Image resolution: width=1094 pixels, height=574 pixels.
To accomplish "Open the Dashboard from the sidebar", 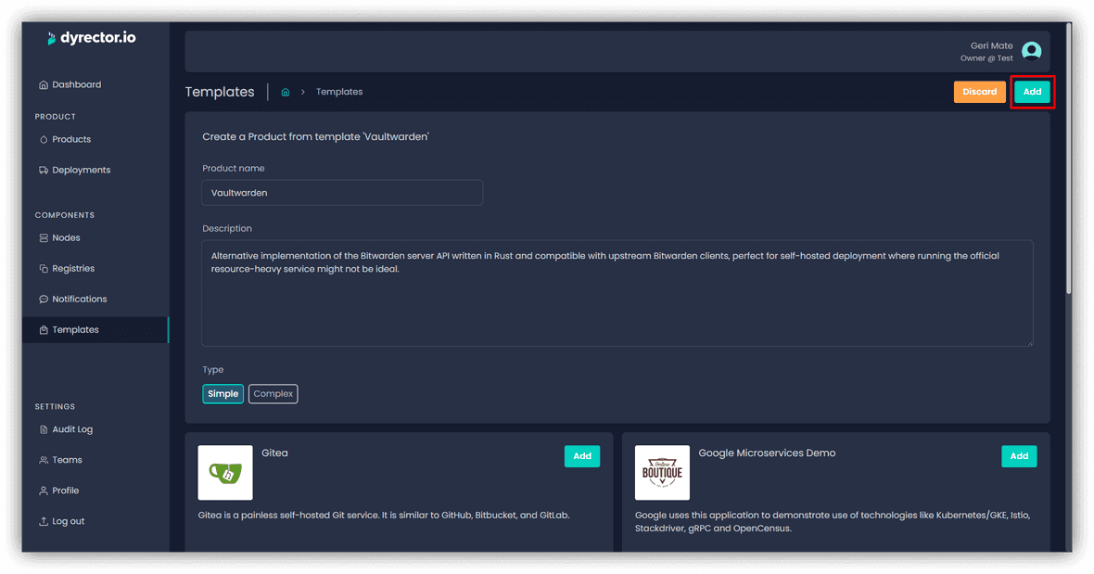I will tap(43, 84).
